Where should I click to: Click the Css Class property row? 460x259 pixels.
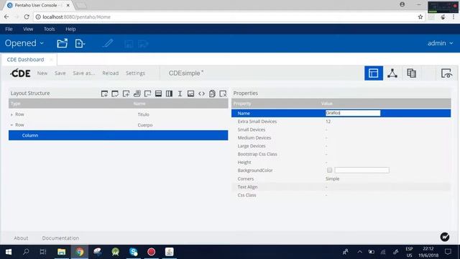[341, 195]
